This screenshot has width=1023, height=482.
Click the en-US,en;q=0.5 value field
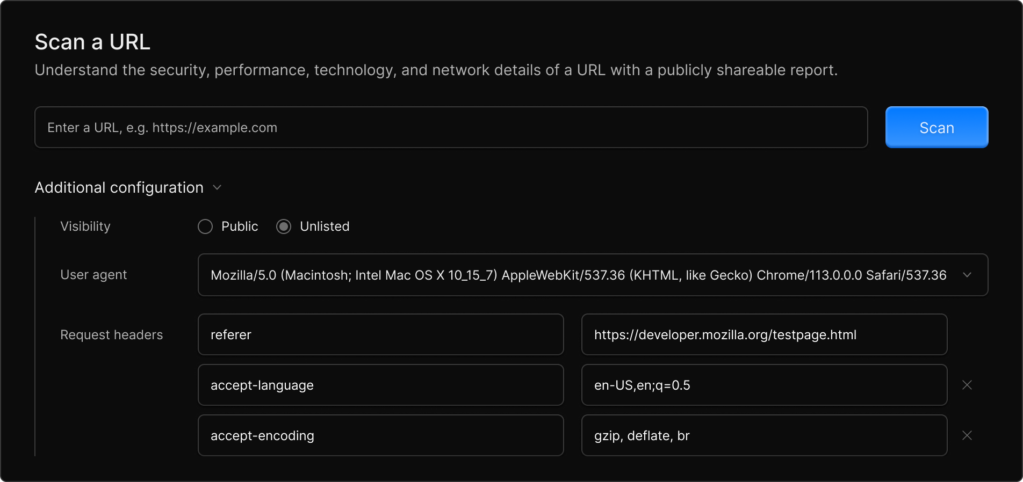(763, 385)
